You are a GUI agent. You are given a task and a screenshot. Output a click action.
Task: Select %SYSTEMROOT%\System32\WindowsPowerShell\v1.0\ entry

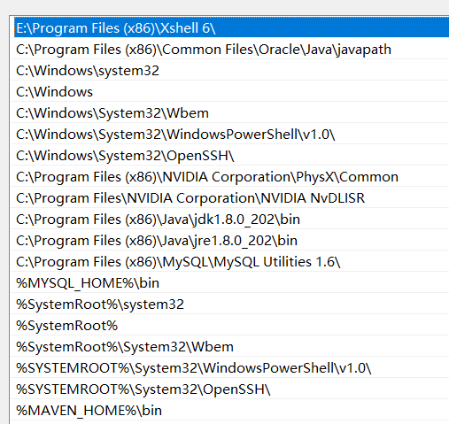point(230,368)
